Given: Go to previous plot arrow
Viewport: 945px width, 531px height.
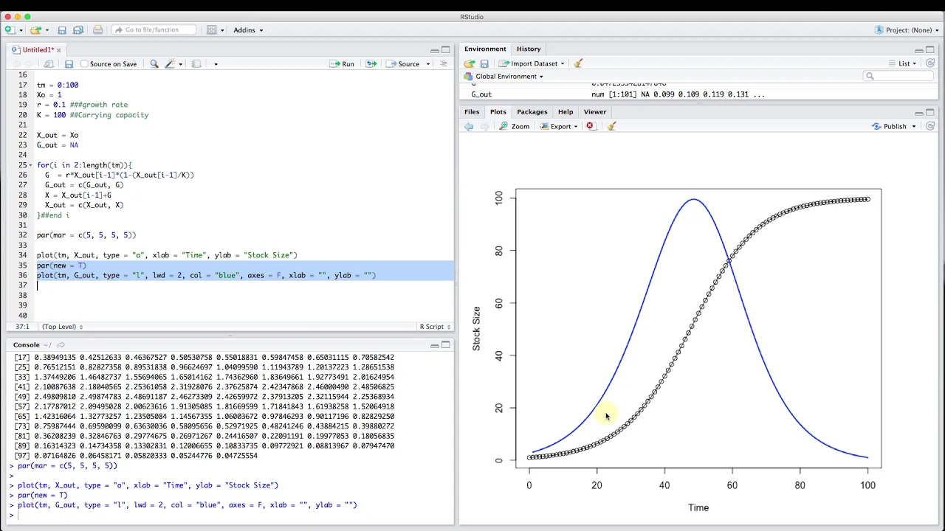Looking at the screenshot, I should (x=469, y=127).
